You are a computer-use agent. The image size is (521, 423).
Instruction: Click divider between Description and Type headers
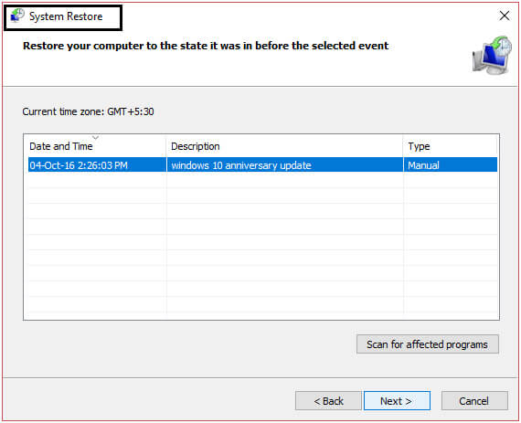click(x=403, y=146)
